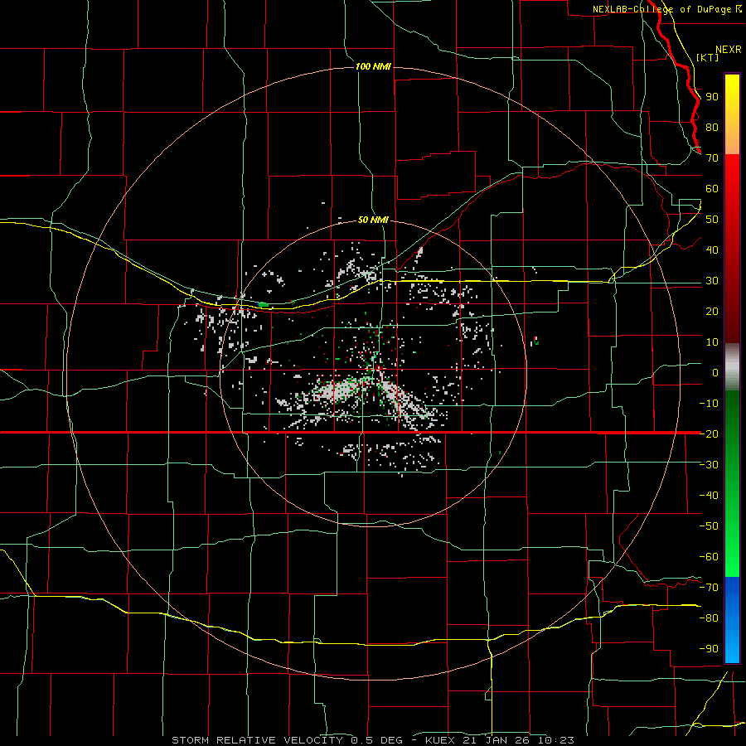Select the bright red segment of the color bar

pos(732,174)
